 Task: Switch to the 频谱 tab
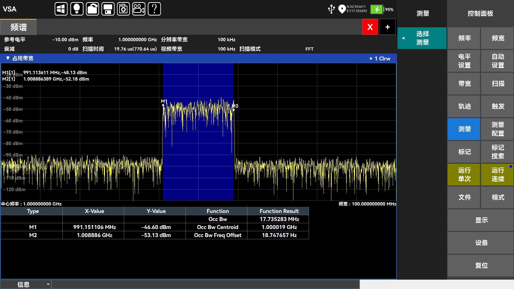point(18,27)
